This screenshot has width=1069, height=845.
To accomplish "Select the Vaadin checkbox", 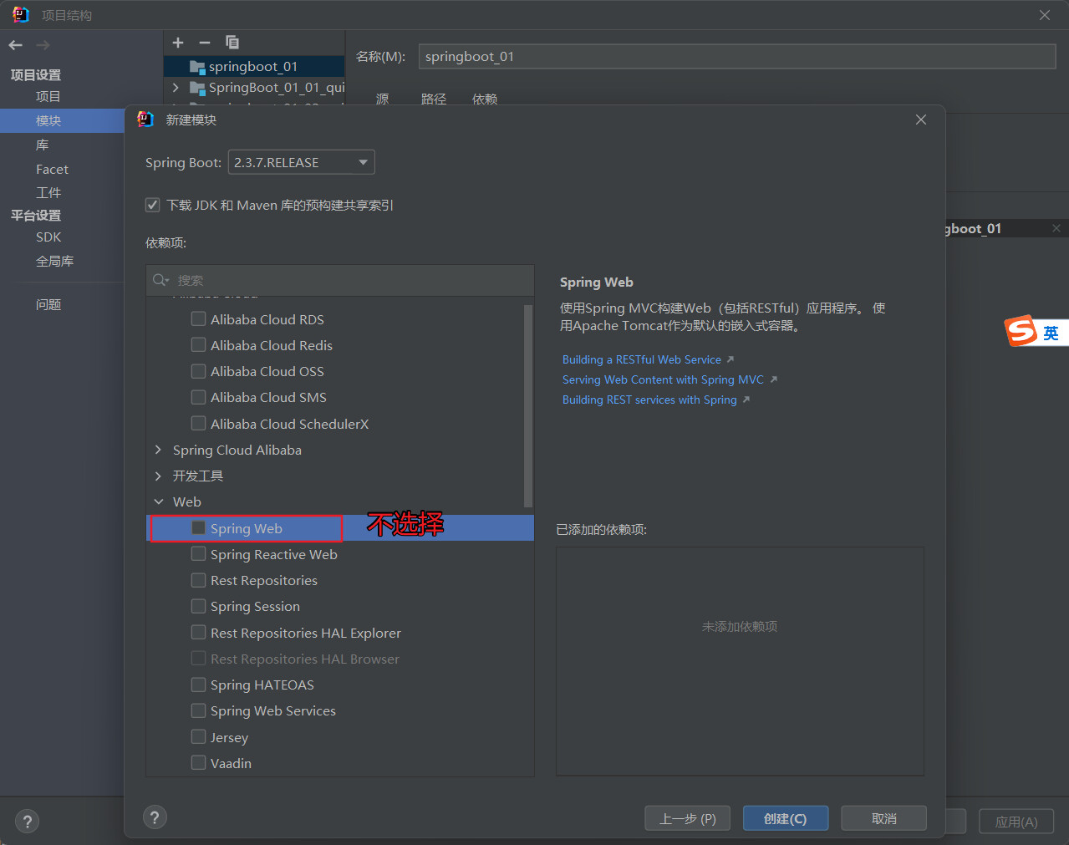I will pos(198,762).
